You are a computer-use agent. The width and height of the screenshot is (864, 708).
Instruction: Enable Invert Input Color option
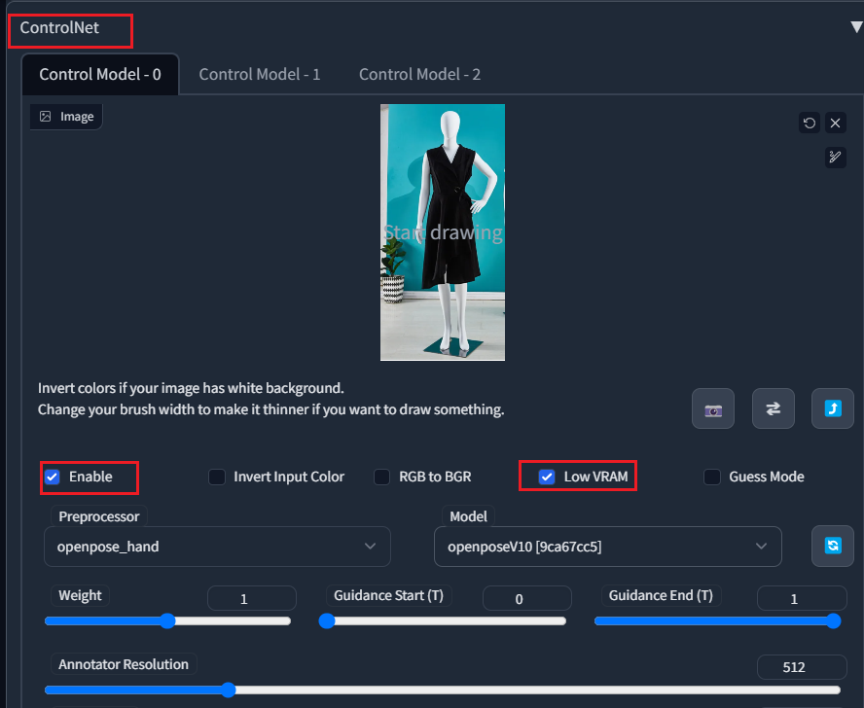coord(217,477)
